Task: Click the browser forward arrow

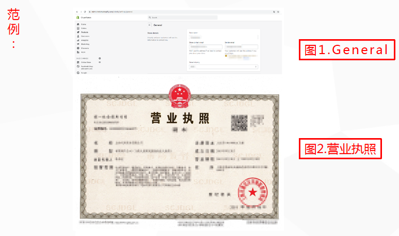Action: coord(81,12)
